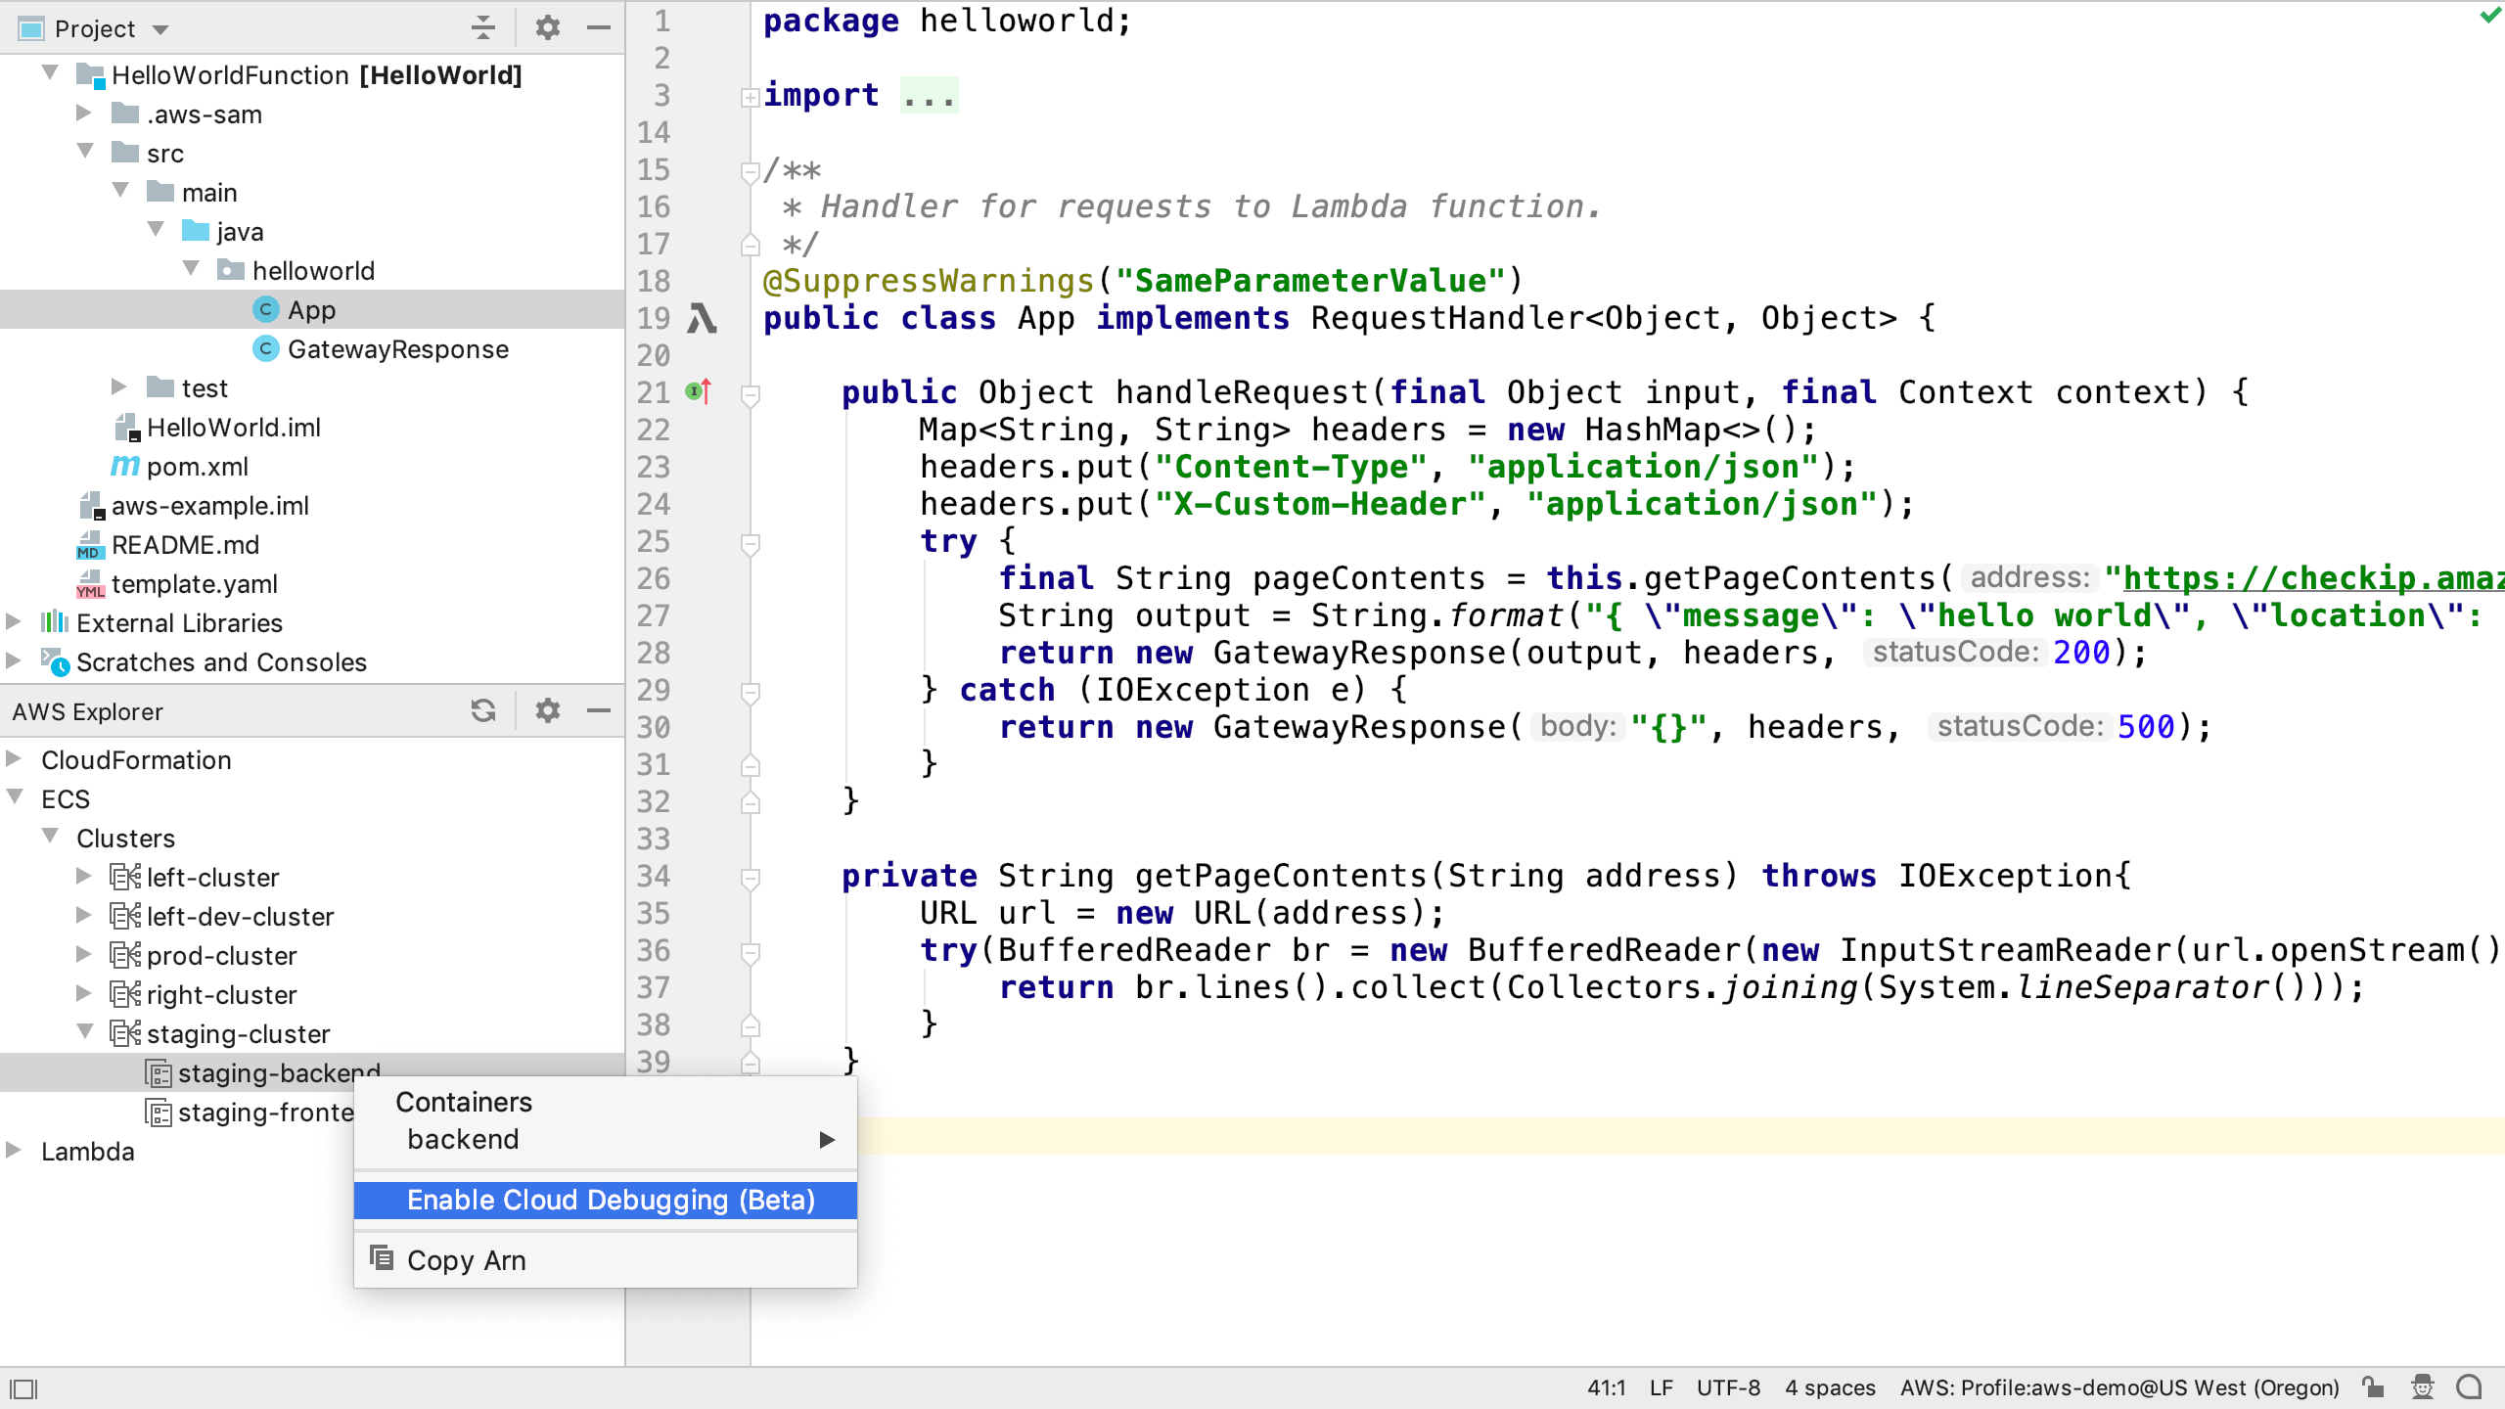Toggle tool window bars button in bottom-left corner
The width and height of the screenshot is (2505, 1409).
[23, 1388]
